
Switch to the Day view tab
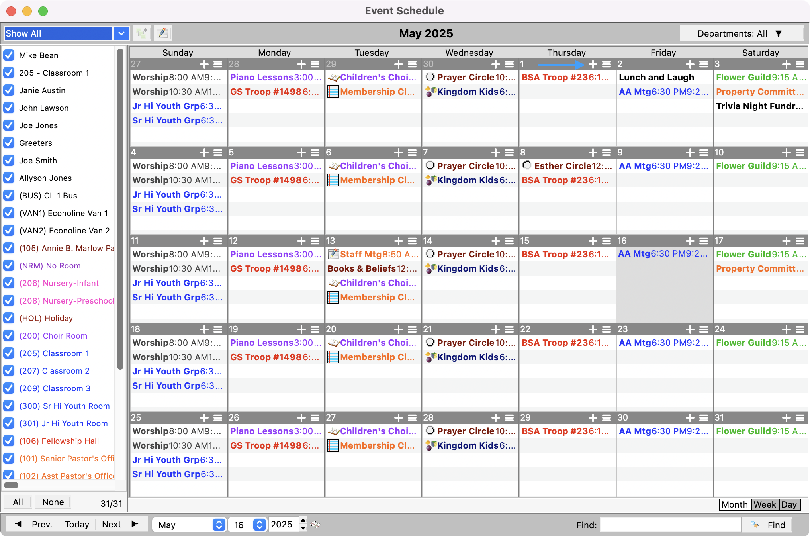point(789,504)
